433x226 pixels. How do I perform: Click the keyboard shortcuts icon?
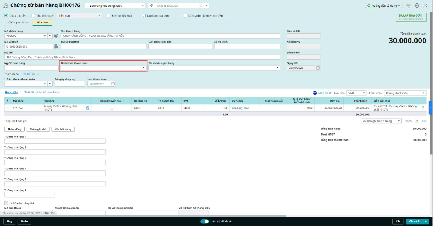click(409, 6)
